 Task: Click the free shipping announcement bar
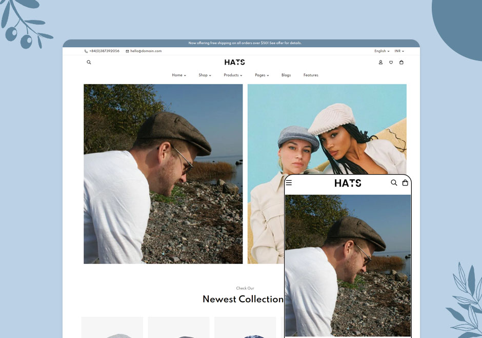pyautogui.click(x=242, y=44)
